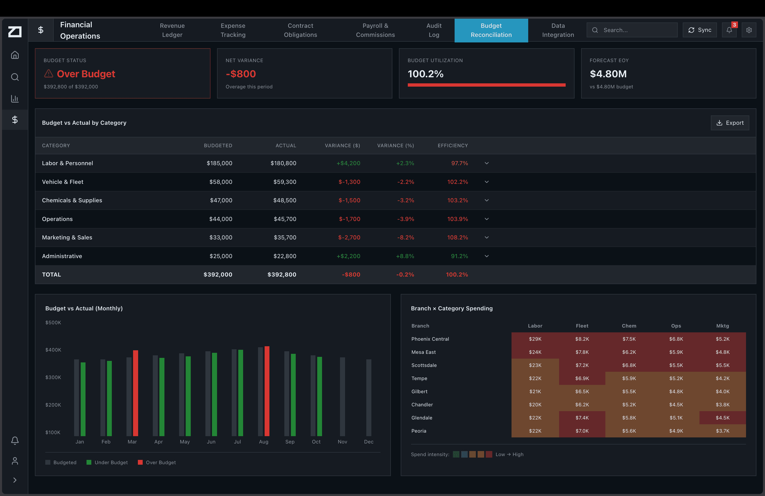Screen dimensions: 765x496
Task: Open the user profile icon at sidebar bottom
Action: (15, 461)
